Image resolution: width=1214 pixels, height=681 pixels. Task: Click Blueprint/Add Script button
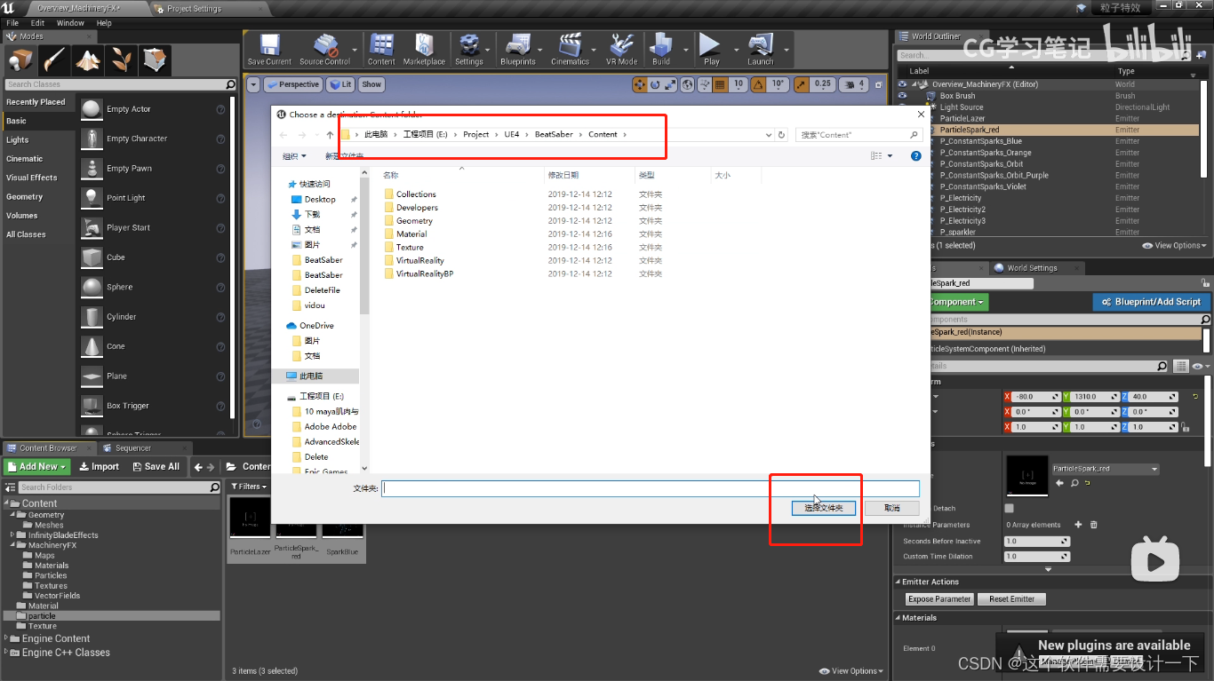pos(1151,302)
